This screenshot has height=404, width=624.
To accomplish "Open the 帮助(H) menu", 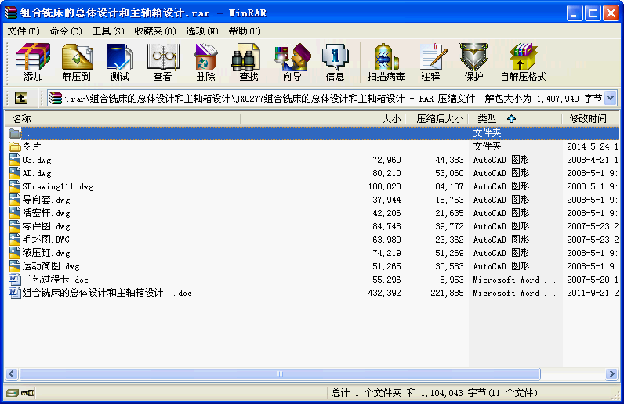I will click(x=245, y=31).
